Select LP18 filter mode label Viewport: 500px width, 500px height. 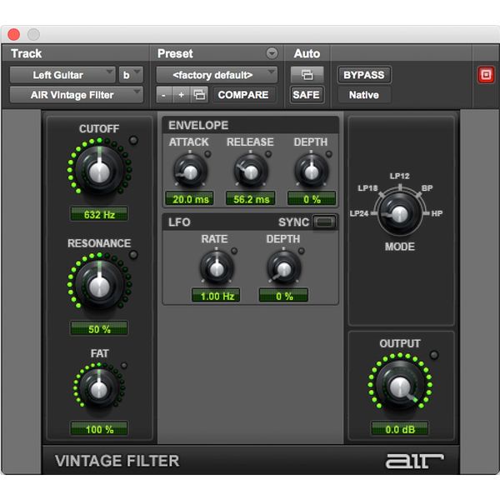pyautogui.click(x=367, y=188)
